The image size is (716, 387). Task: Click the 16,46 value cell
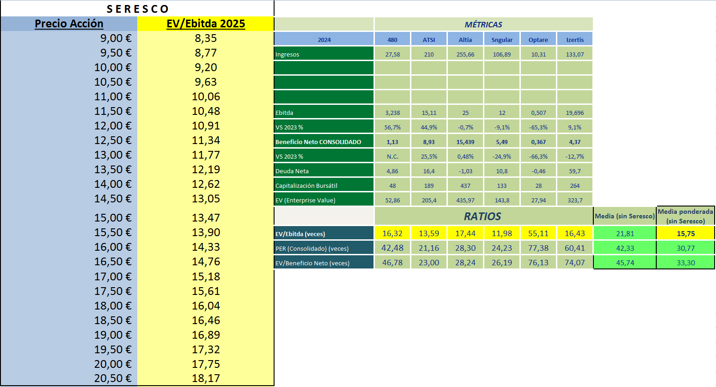206,320
